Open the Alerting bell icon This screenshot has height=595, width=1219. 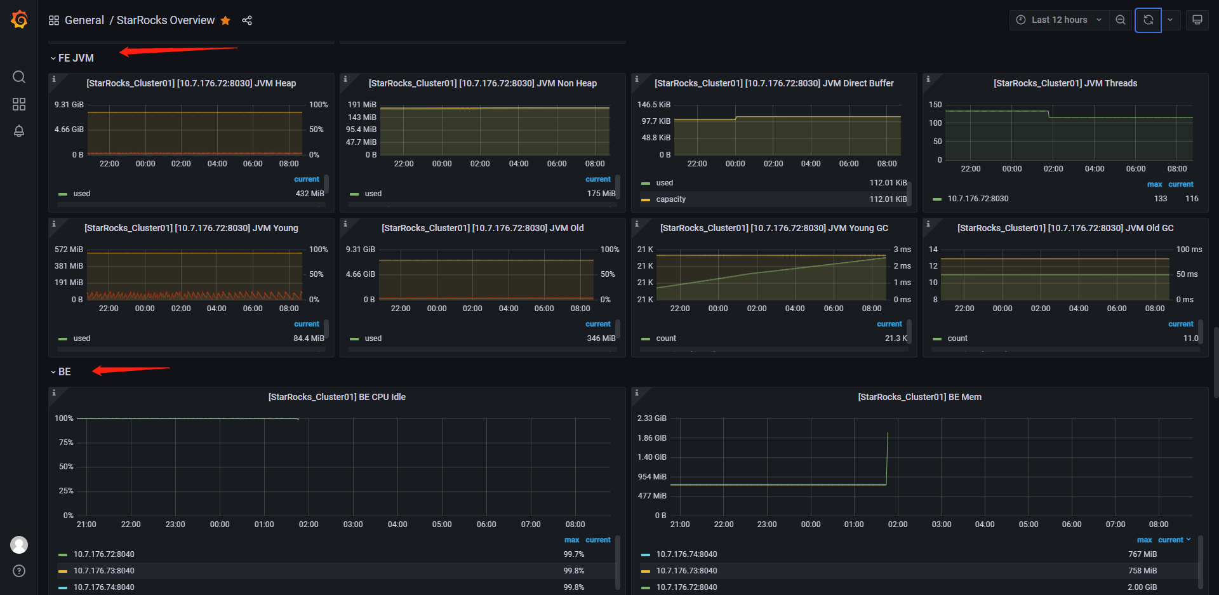tap(19, 131)
